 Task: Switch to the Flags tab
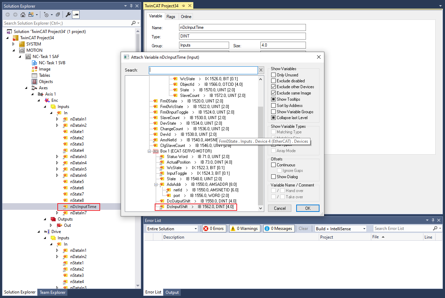[171, 17]
